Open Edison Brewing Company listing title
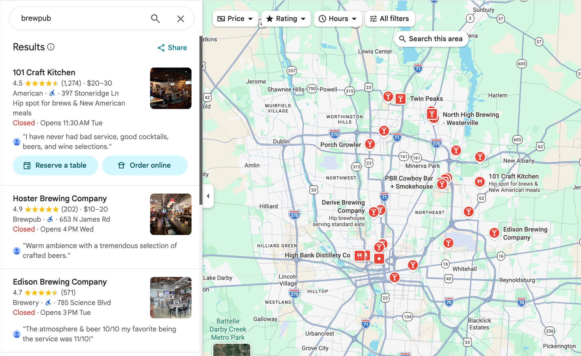 coord(60,282)
